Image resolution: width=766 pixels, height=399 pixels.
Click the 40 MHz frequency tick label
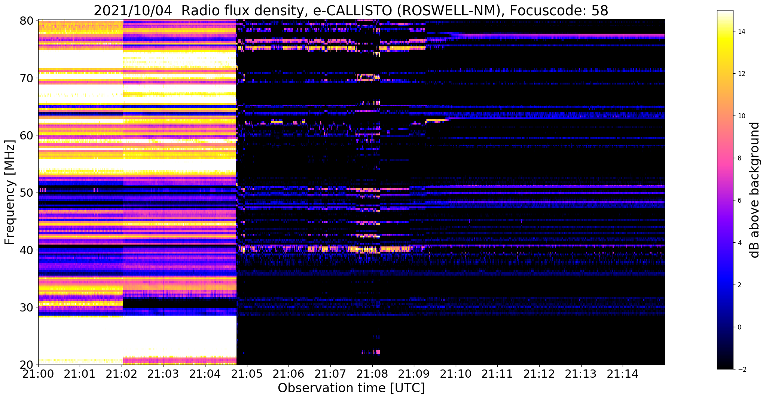(26, 250)
